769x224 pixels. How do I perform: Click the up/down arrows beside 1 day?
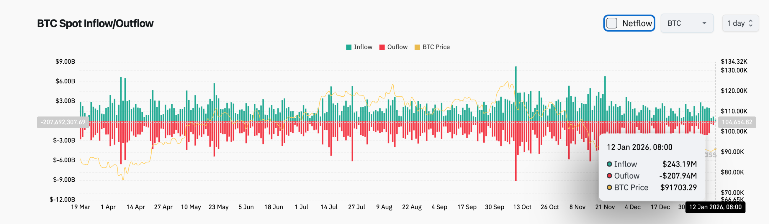tap(751, 23)
